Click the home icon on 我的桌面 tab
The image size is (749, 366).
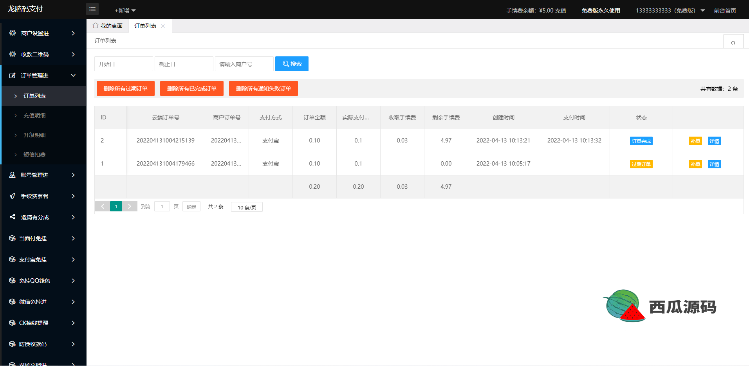(96, 26)
